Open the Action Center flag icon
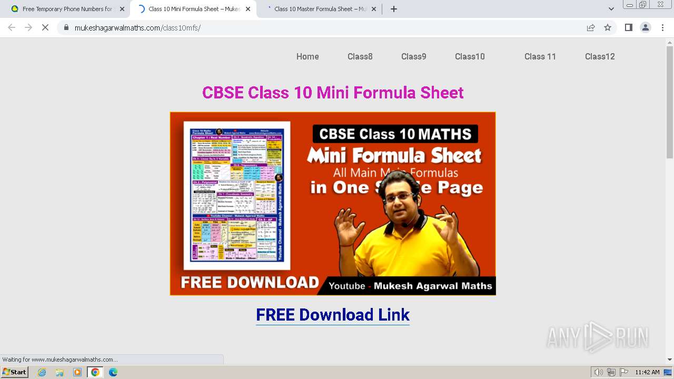674x379 pixels. (x=624, y=372)
